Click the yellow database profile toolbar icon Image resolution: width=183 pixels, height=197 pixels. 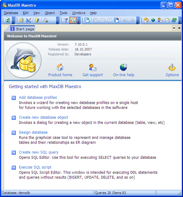tap(22, 20)
